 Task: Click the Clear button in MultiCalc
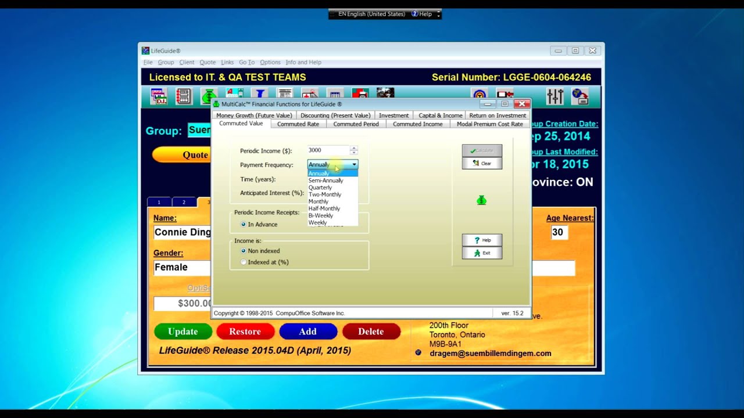click(482, 163)
